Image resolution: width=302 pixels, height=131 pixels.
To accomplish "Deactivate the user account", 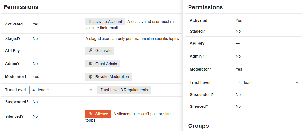I will [x=105, y=22].
